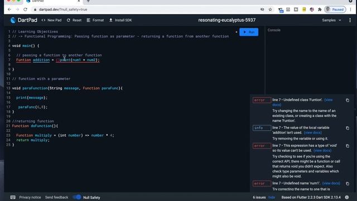This screenshot has width=357, height=201.
Task: Click 'addition' variable on line 7
Action: pos(41,60)
